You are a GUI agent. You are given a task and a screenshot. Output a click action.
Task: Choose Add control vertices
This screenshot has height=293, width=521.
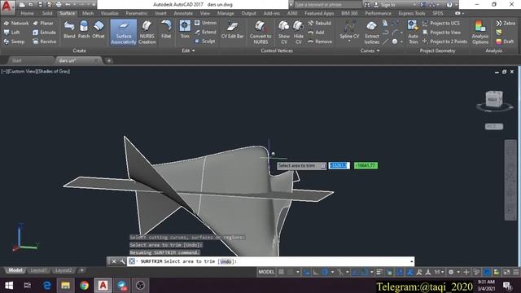point(316,33)
